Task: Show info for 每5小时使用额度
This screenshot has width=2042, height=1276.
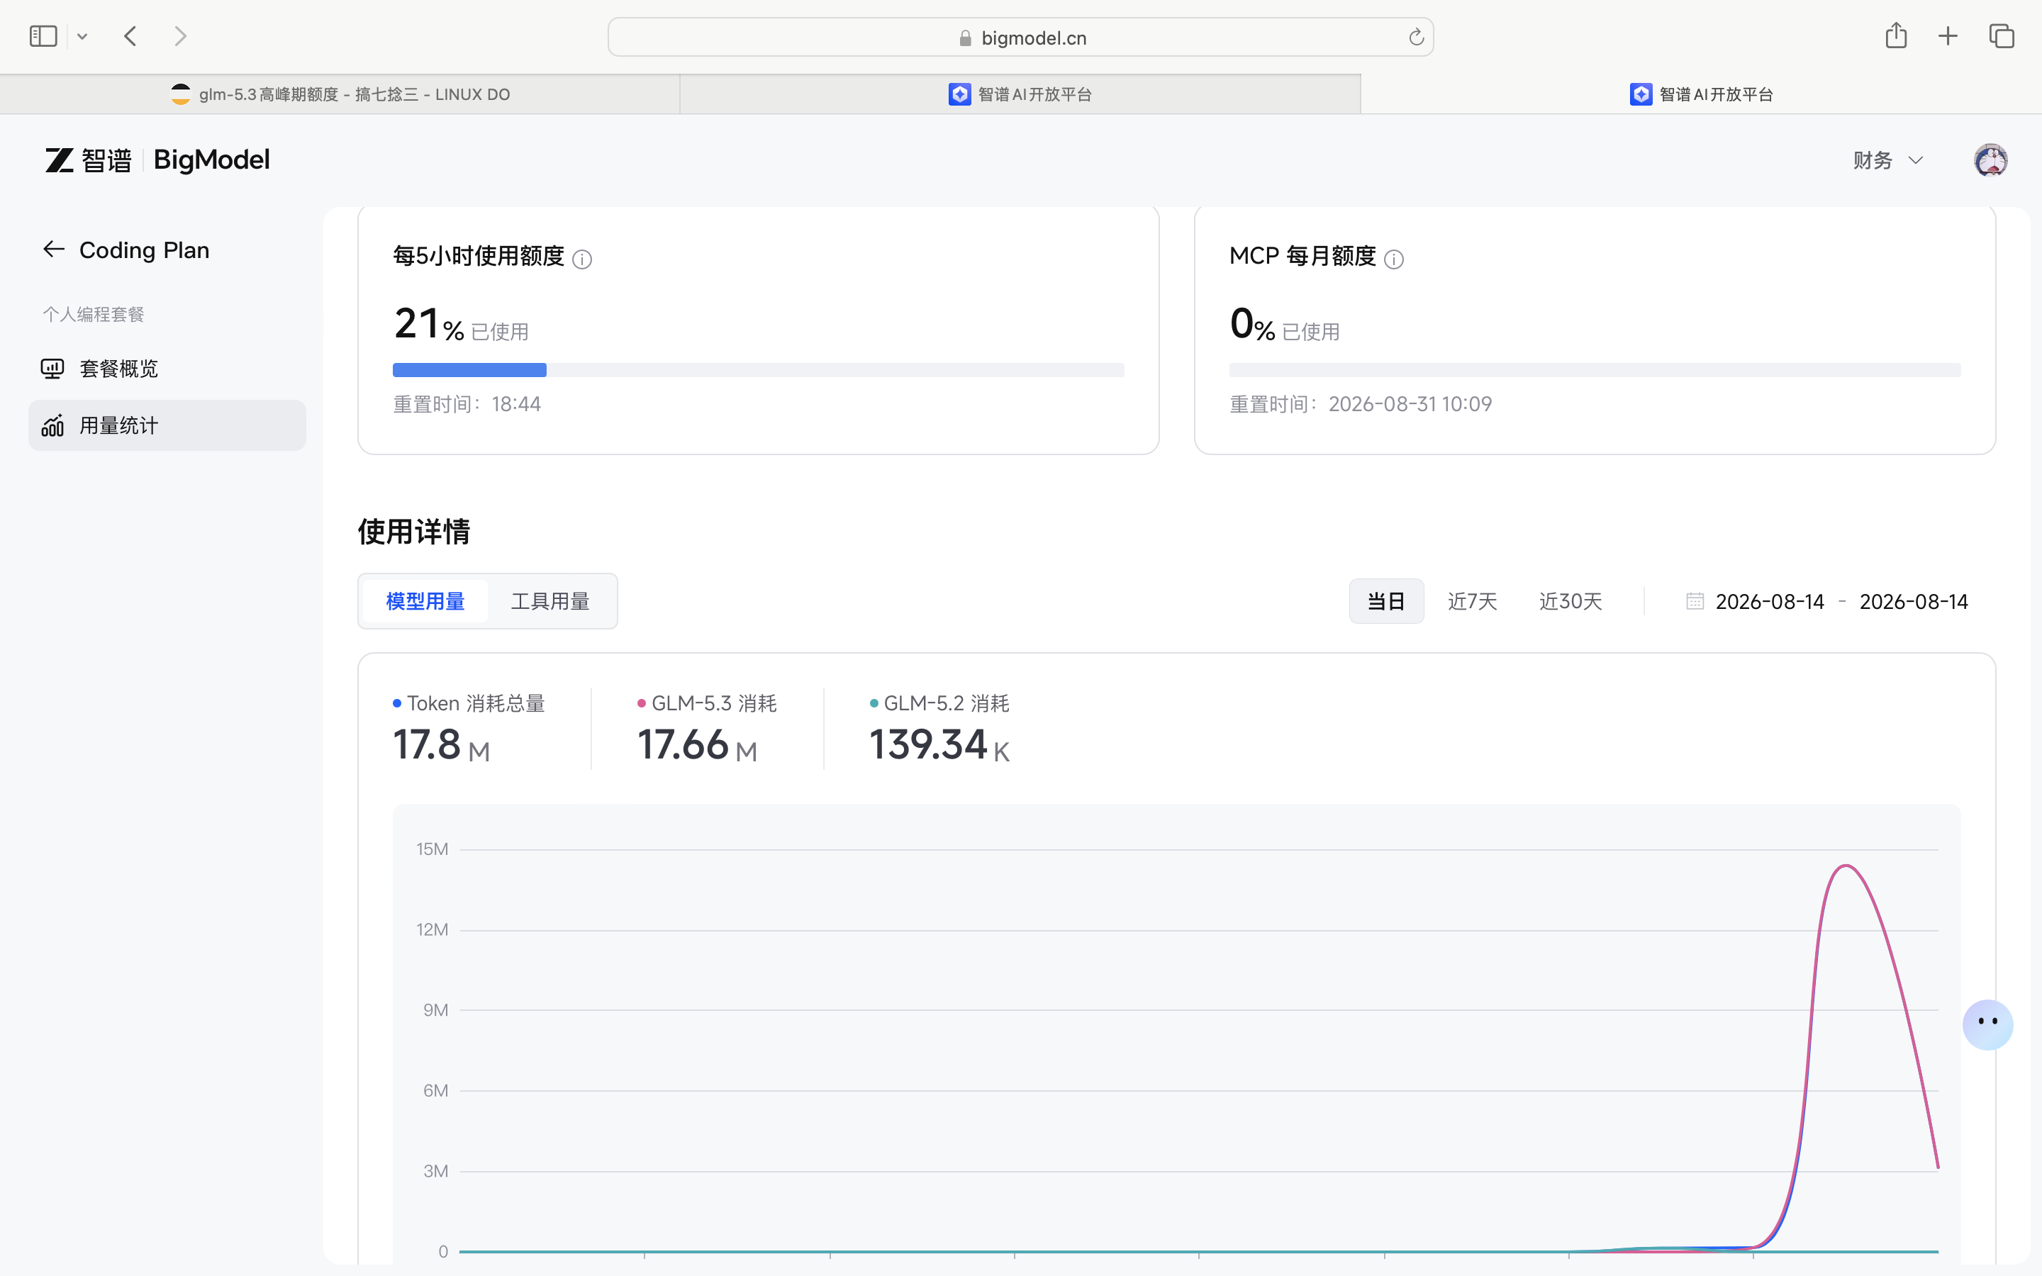Action: point(582,259)
